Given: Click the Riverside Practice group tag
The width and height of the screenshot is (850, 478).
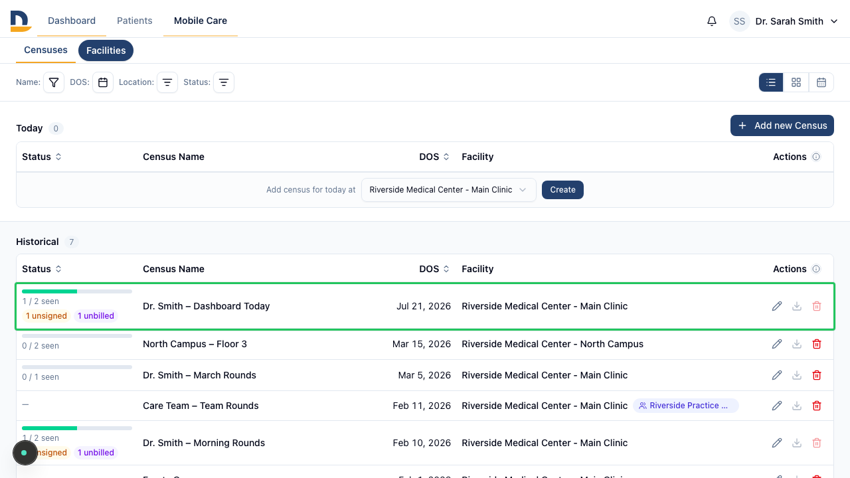Looking at the screenshot, I should coord(686,406).
